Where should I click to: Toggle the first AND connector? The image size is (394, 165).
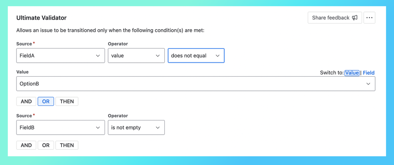(x=26, y=101)
